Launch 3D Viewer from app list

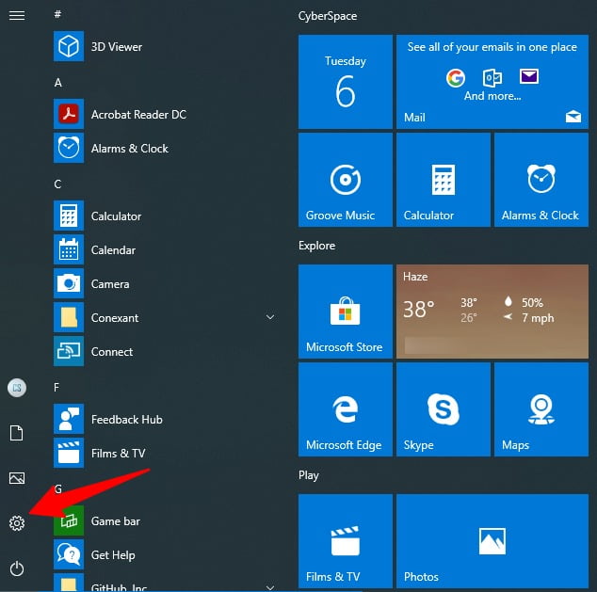(x=164, y=46)
